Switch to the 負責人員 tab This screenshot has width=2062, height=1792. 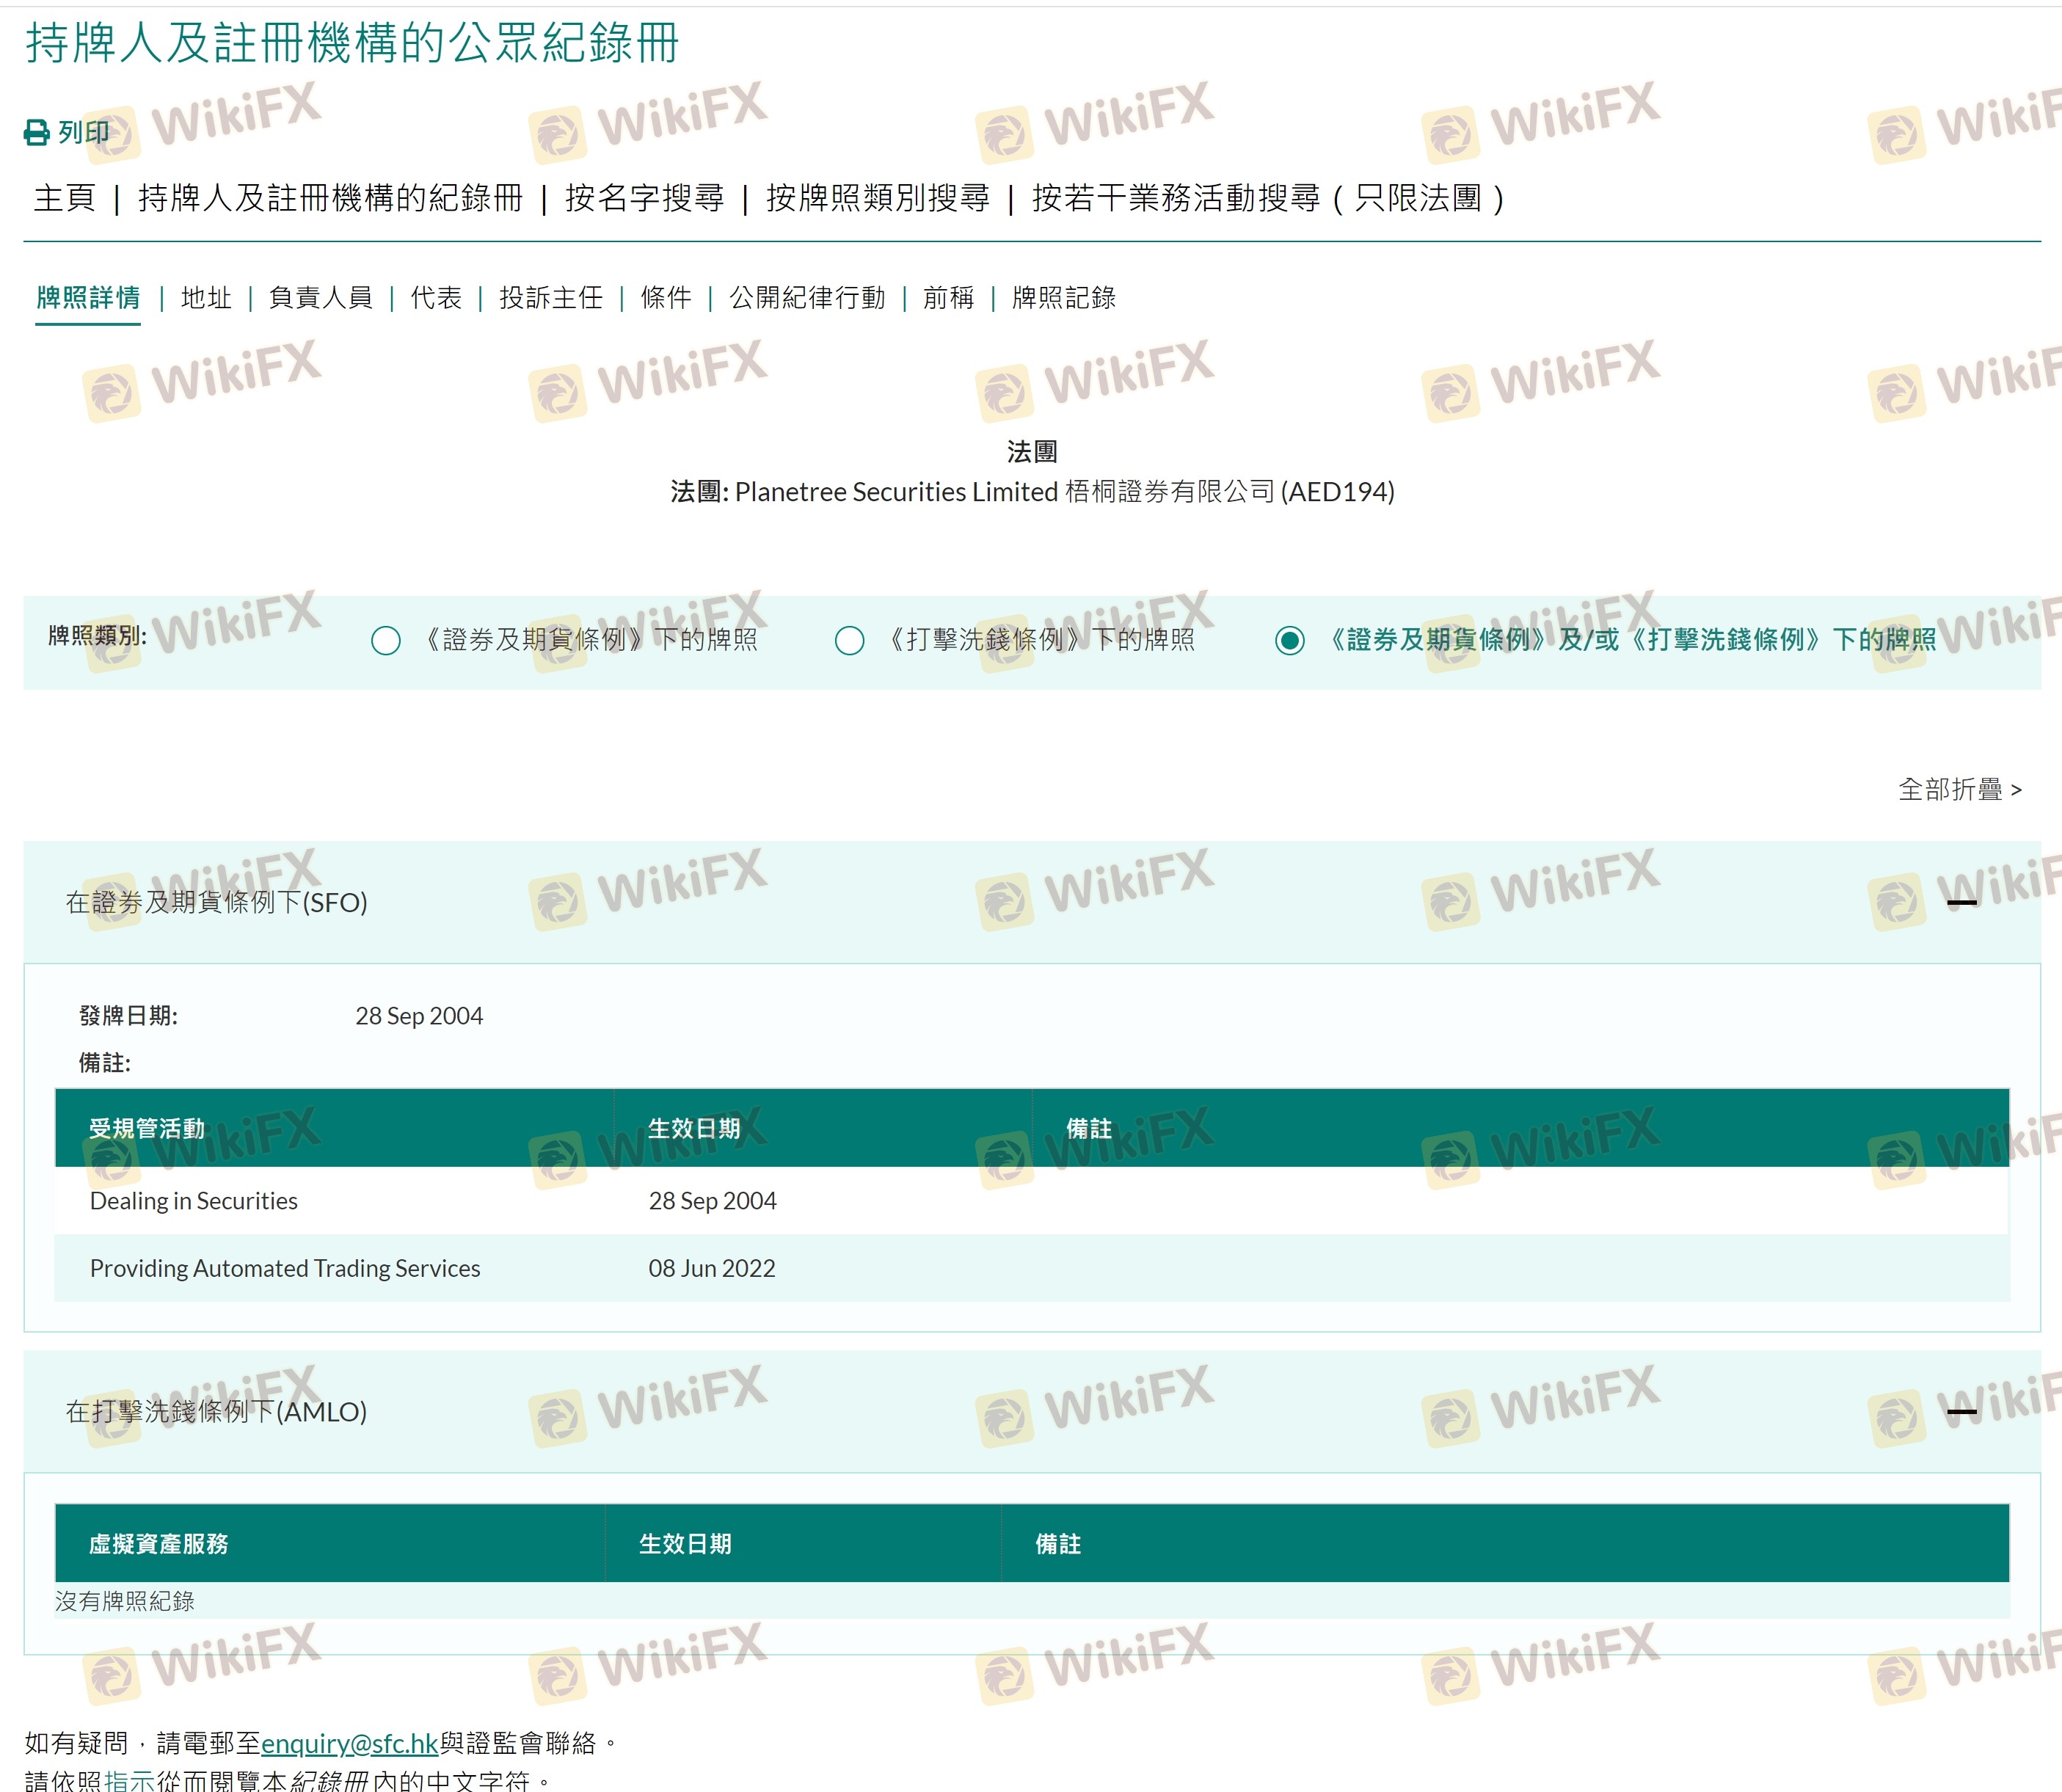[x=321, y=298]
